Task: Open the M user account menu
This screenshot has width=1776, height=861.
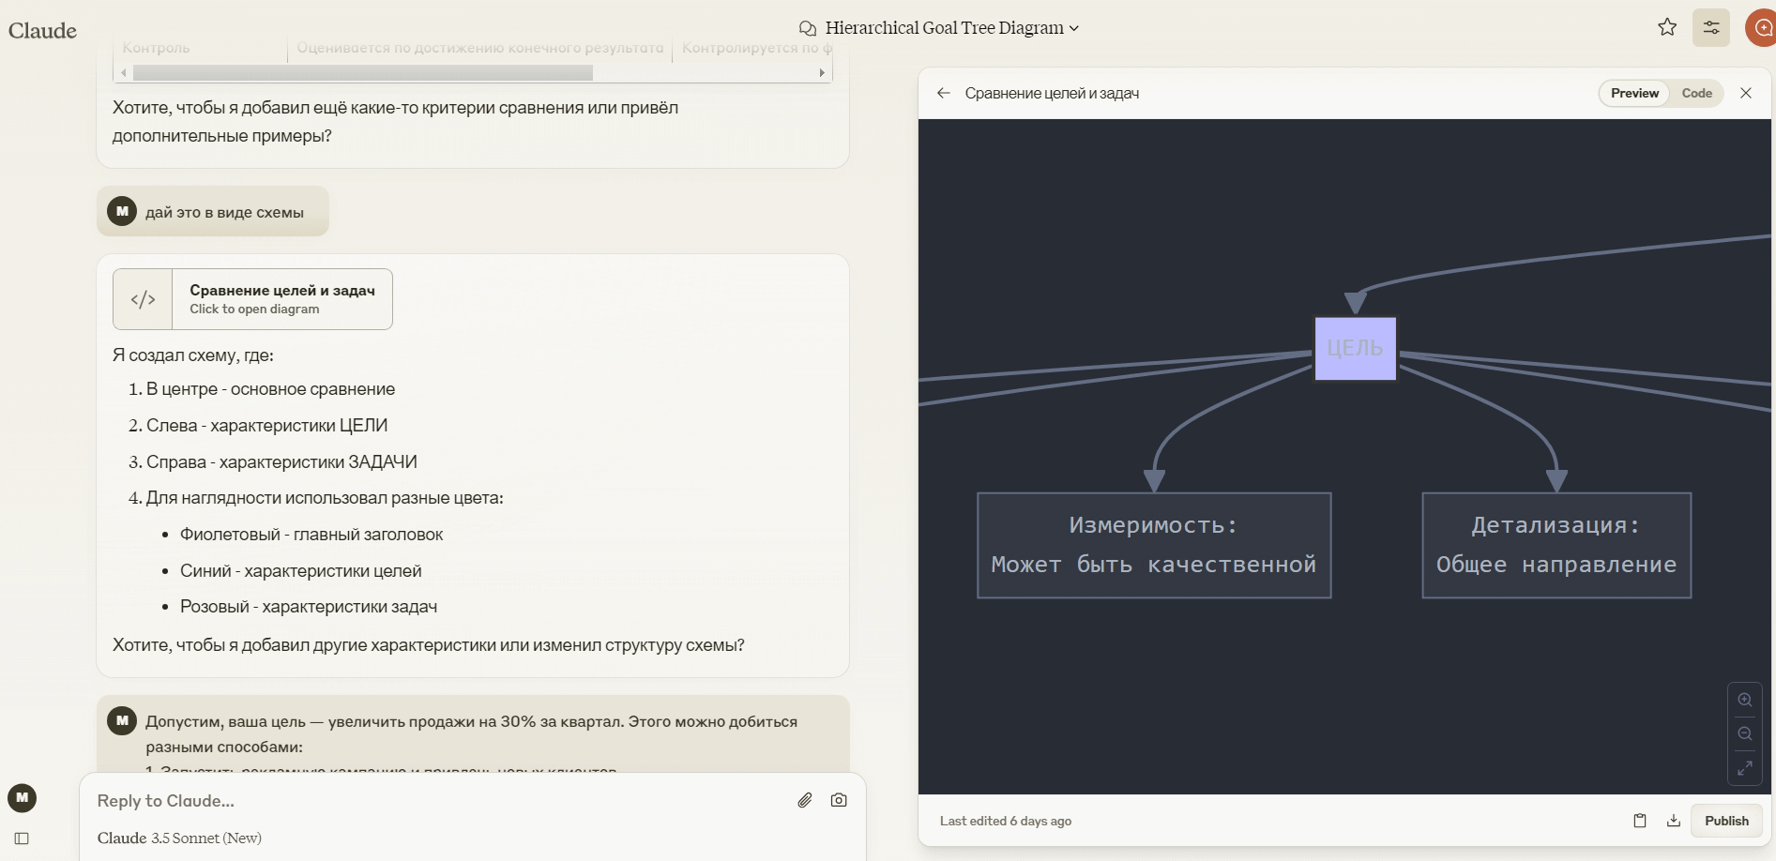Action: pos(22,798)
